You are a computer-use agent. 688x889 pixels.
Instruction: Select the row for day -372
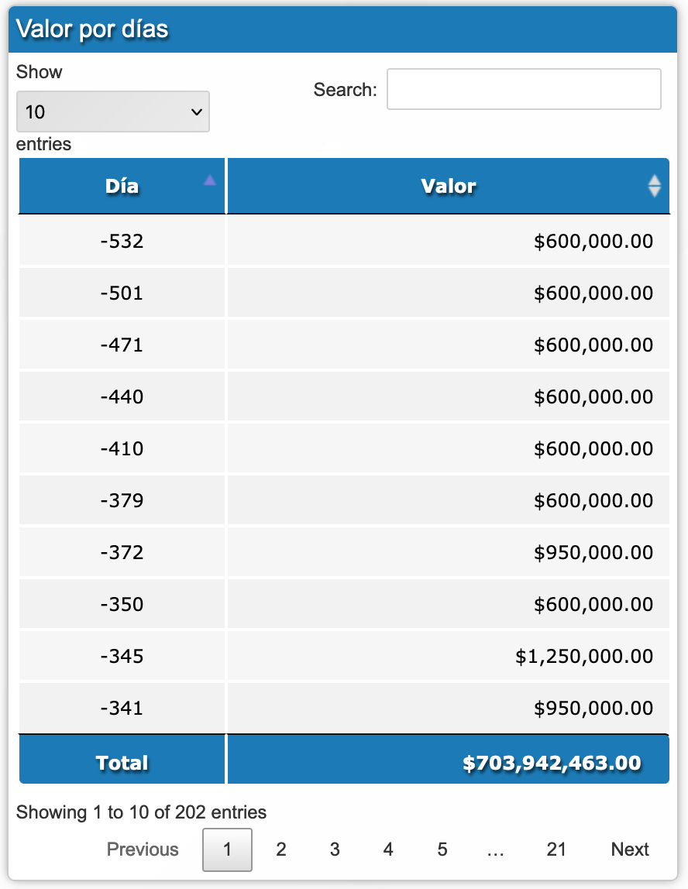(122, 553)
